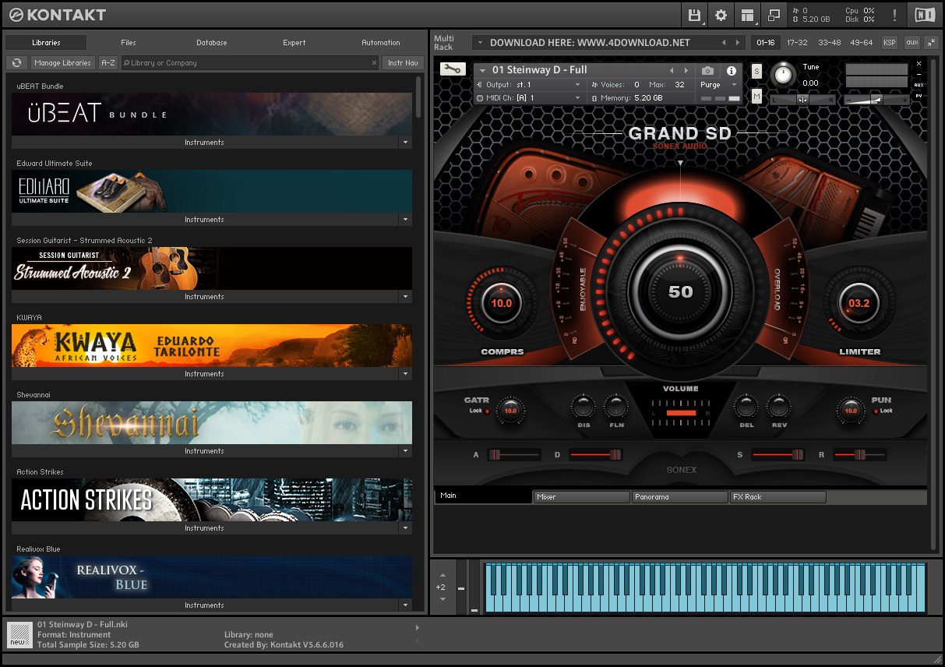This screenshot has height=667, width=945.
Task: Toggle minimized rack view icon
Action: click(774, 15)
